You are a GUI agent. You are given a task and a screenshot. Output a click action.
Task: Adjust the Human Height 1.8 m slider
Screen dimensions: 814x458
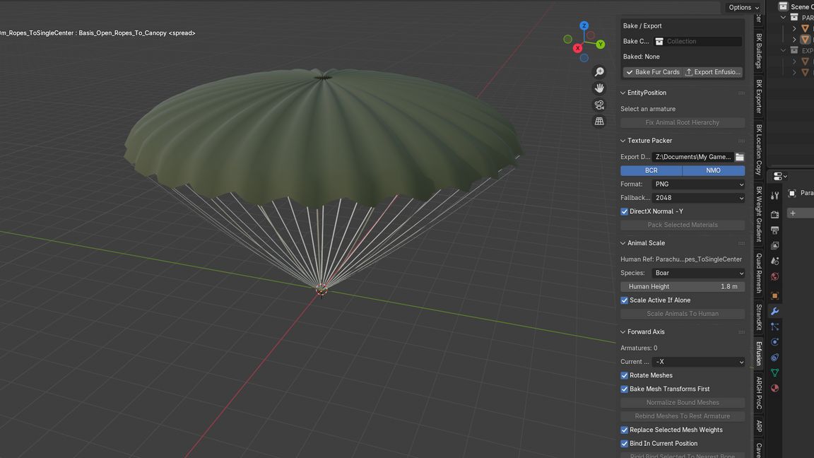[683, 287]
